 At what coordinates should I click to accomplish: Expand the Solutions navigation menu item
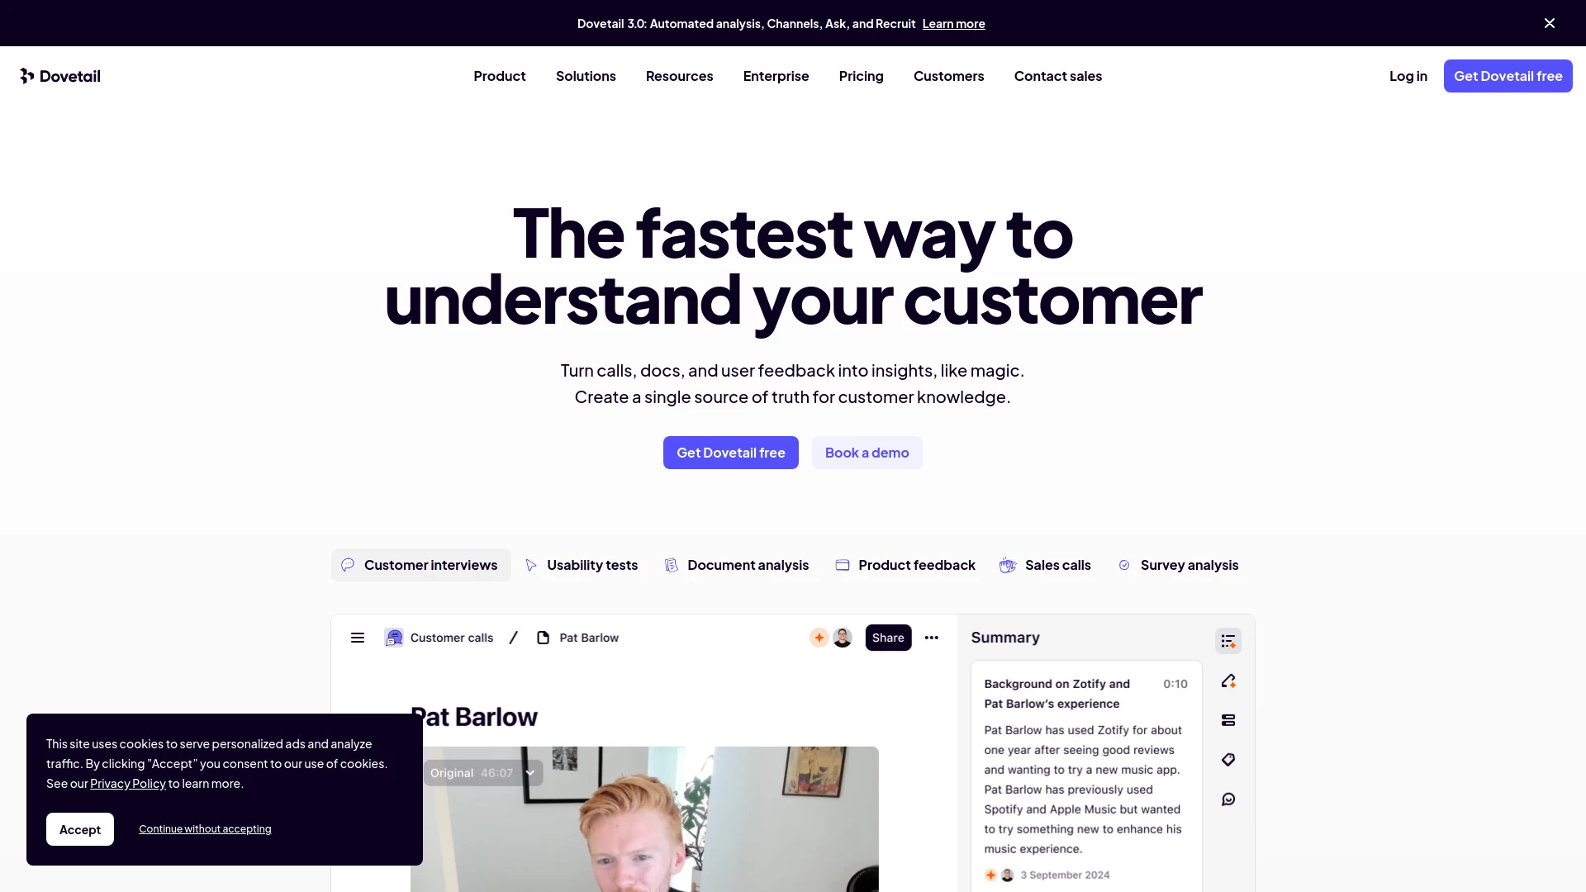tap(586, 75)
